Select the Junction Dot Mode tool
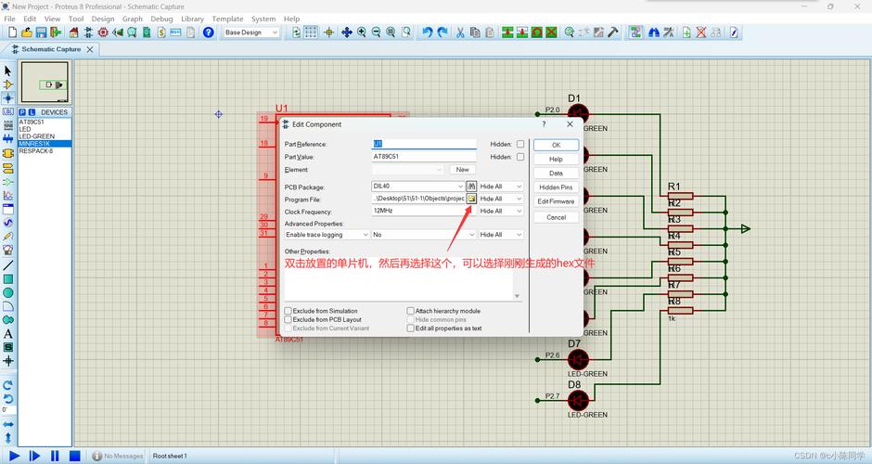The width and height of the screenshot is (872, 464). (x=7, y=98)
